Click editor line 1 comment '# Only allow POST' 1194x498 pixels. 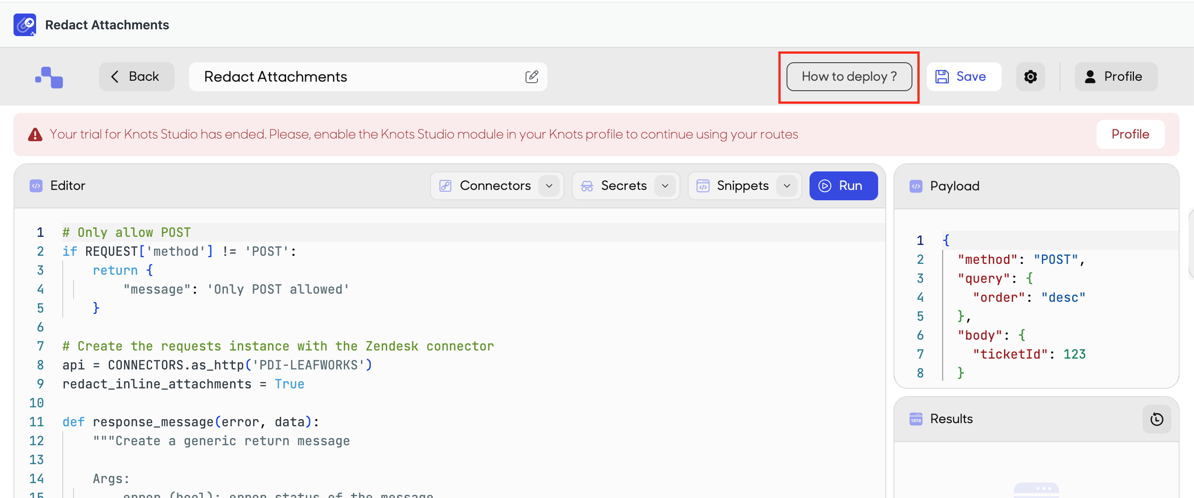click(126, 233)
